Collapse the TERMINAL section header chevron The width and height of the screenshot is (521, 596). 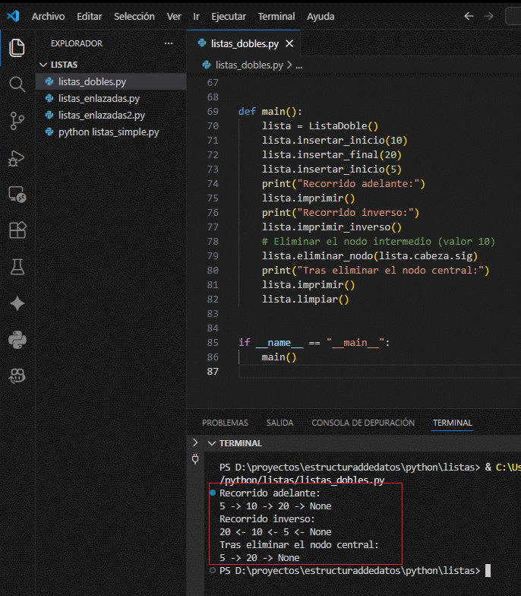pos(211,443)
